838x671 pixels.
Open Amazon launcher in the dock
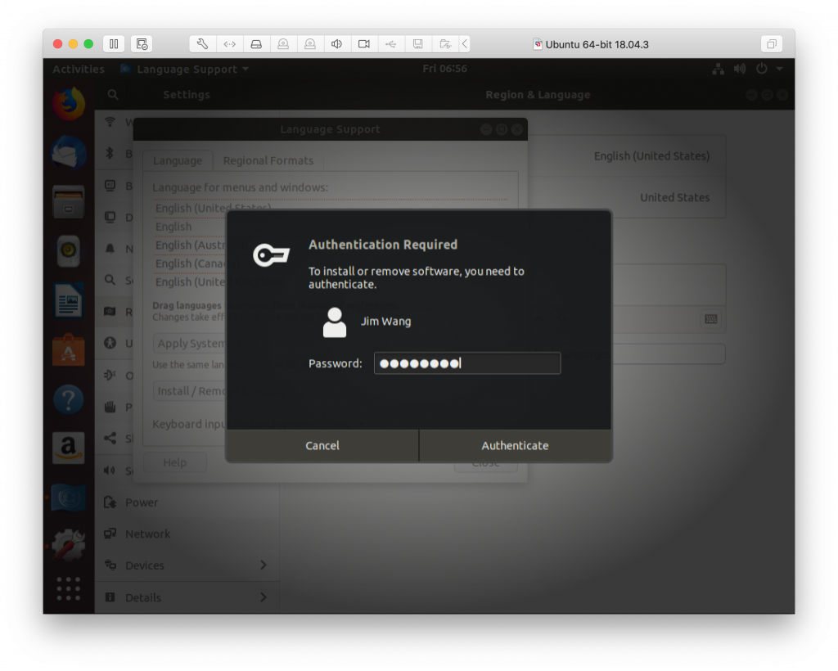pos(69,447)
